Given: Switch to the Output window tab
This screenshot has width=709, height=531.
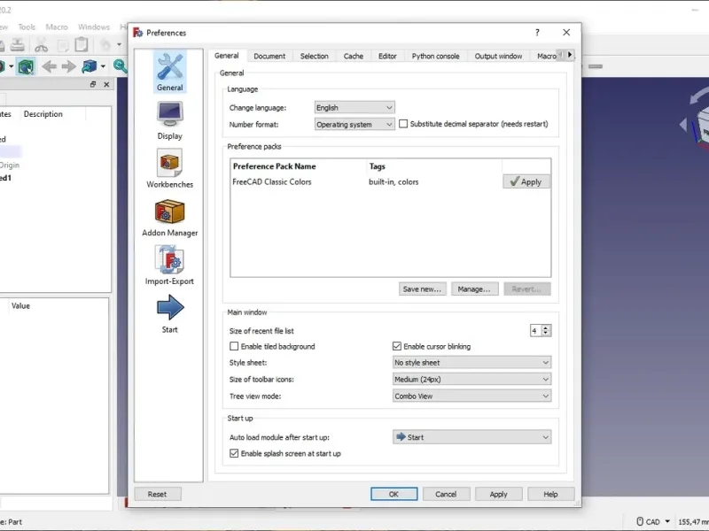Looking at the screenshot, I should 498,56.
